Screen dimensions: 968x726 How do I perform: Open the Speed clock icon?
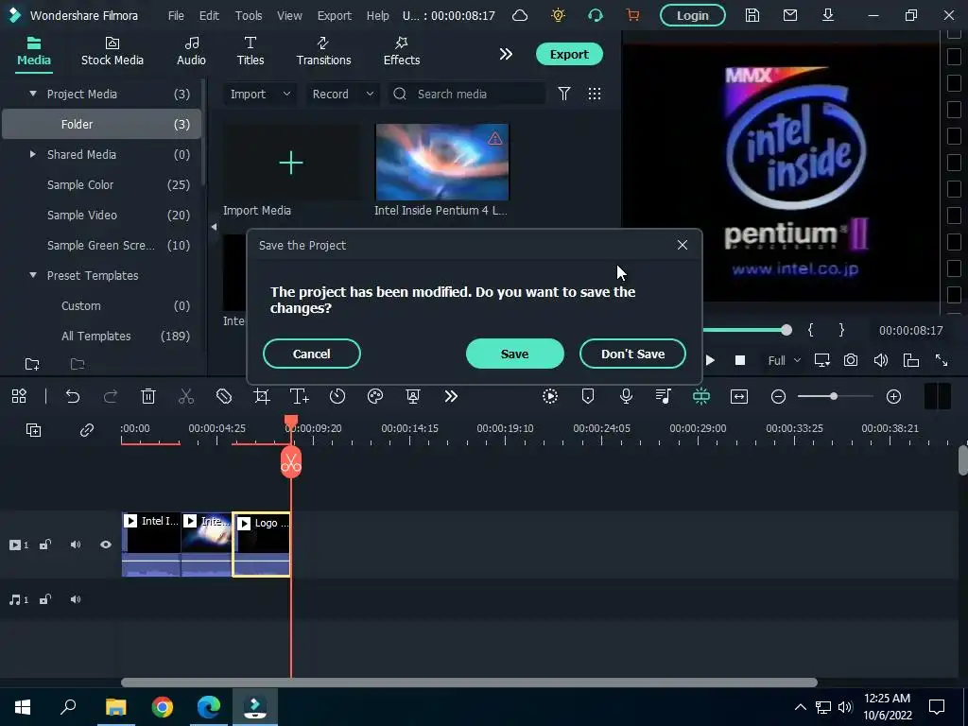coord(337,396)
